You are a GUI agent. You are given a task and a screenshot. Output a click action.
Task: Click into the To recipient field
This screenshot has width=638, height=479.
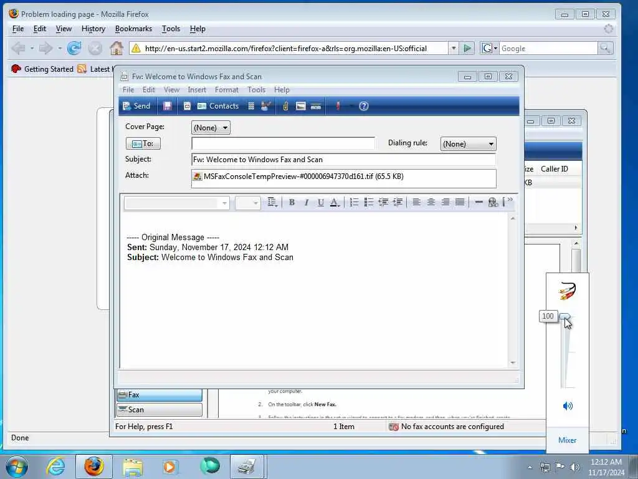(283, 143)
